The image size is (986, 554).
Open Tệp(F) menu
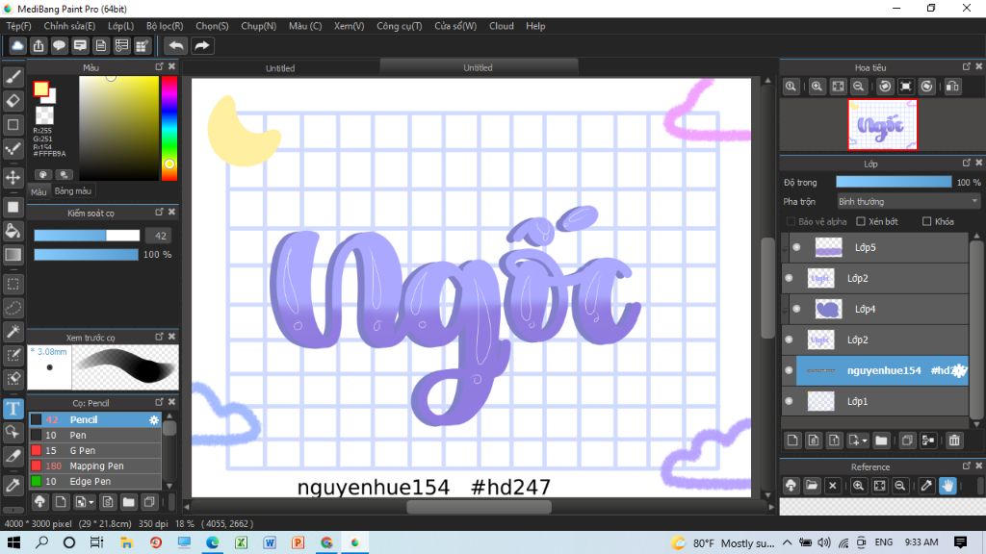click(x=19, y=26)
